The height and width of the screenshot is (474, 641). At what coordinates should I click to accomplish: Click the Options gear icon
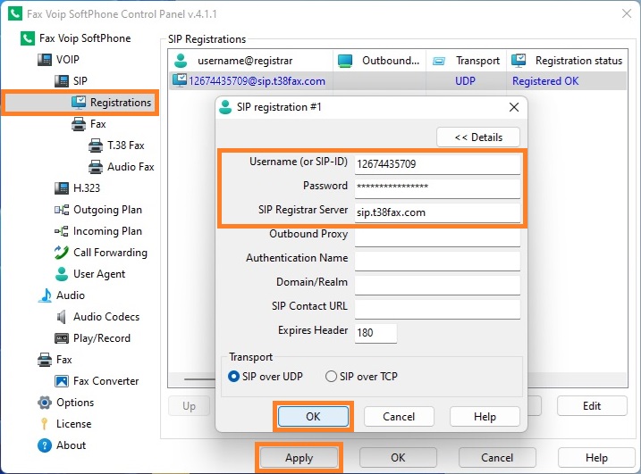45,403
